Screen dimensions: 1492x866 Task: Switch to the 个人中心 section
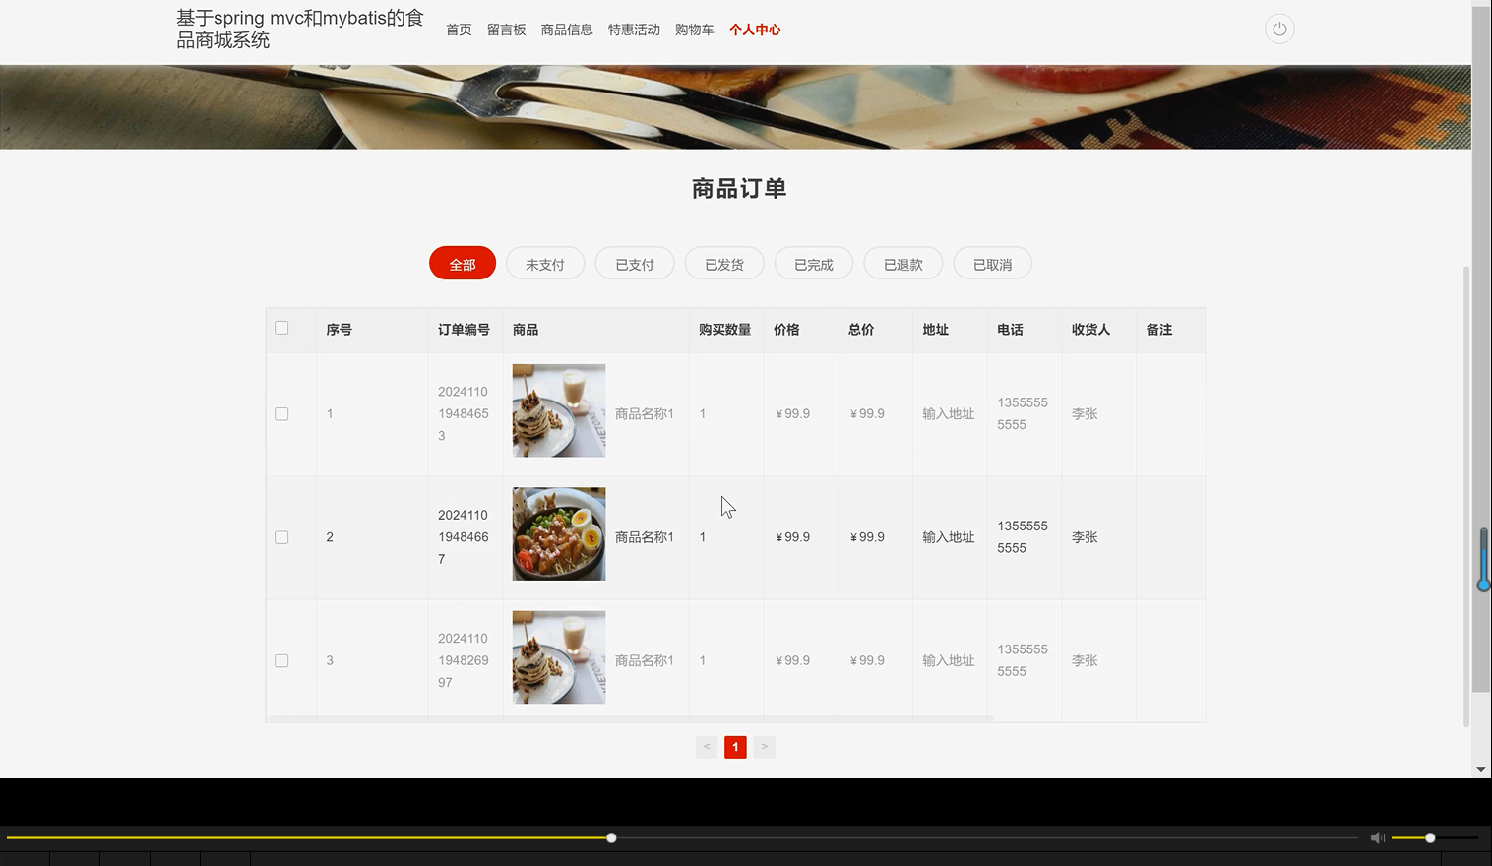tap(755, 30)
